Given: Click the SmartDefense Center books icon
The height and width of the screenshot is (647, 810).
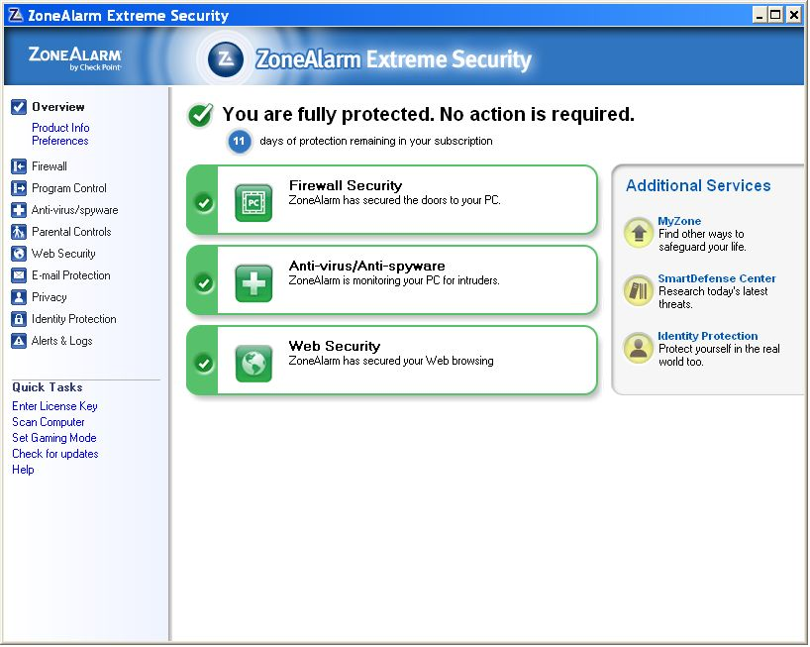Looking at the screenshot, I should 639,290.
